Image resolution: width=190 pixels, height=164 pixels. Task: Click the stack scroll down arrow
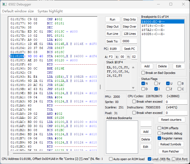point(133,88)
